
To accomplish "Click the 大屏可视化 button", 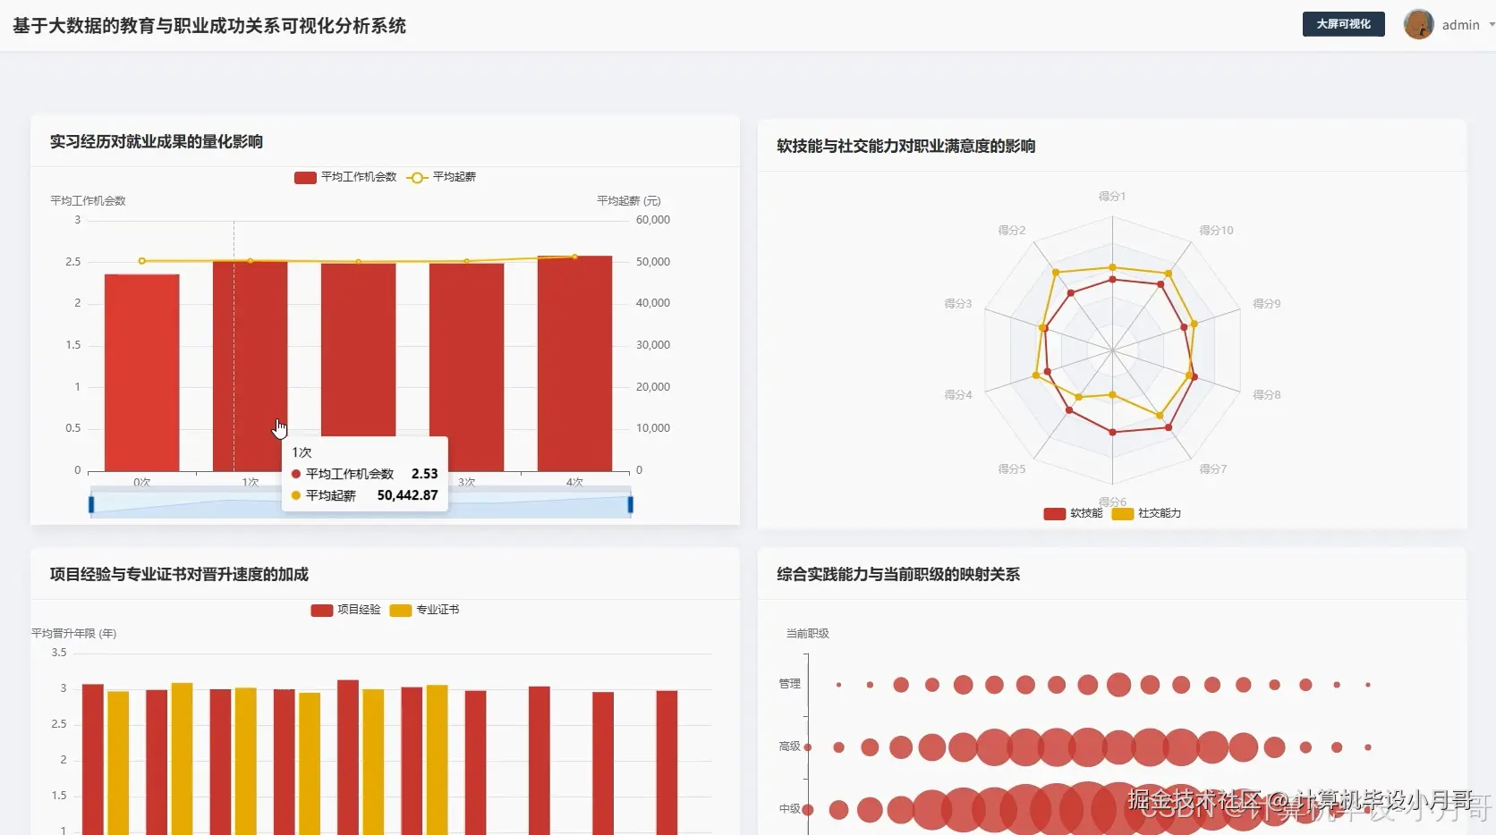I will (x=1343, y=24).
